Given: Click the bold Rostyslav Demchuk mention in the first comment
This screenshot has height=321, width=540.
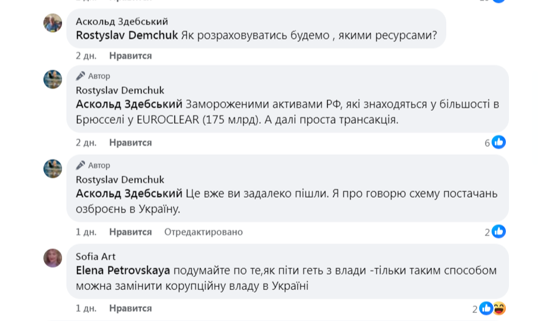Looking at the screenshot, I should pos(127,36).
